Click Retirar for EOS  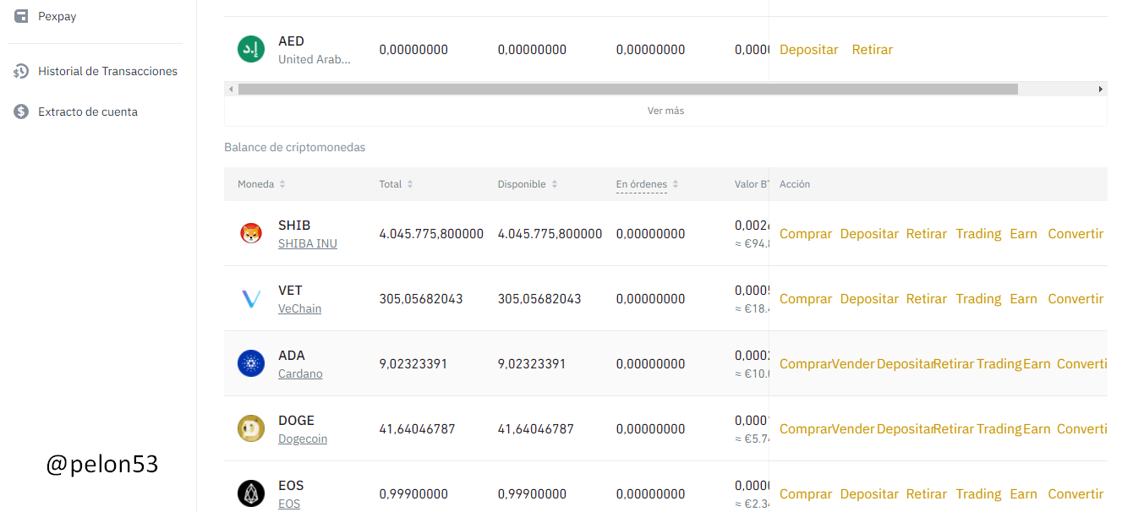[927, 494]
